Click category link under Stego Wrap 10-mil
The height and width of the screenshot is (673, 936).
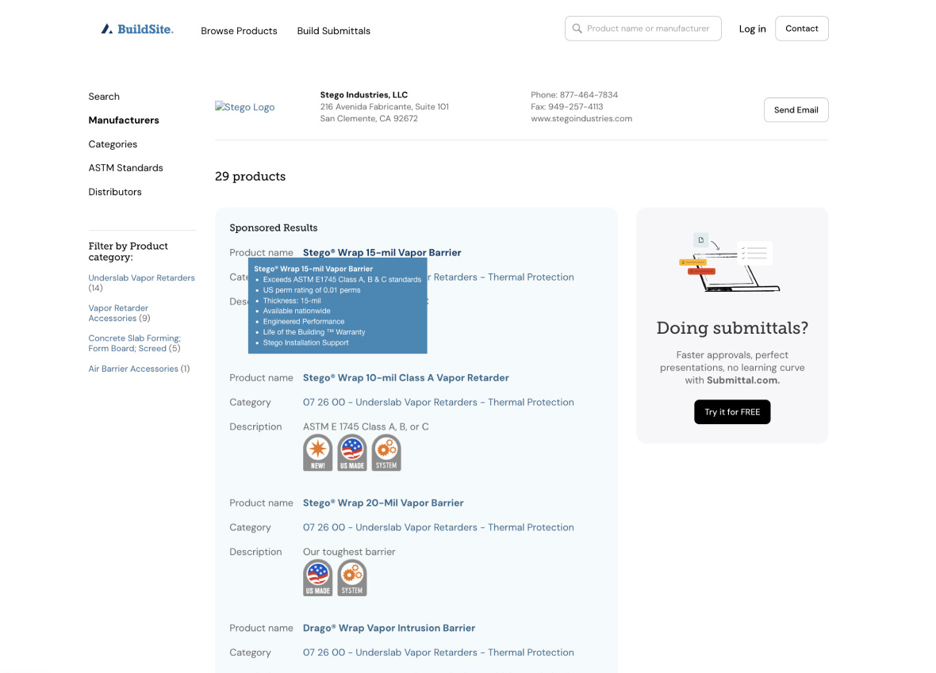tap(438, 402)
